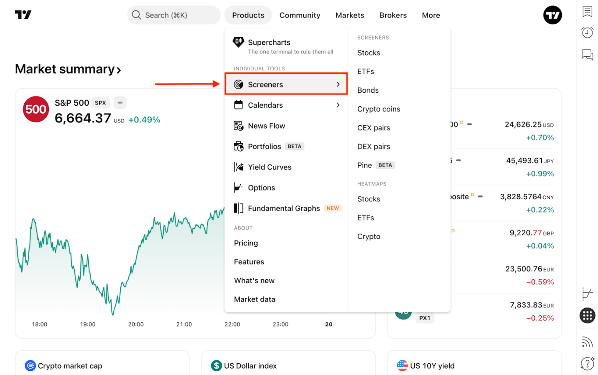
Task: Open the Pricing link
Action: point(246,243)
